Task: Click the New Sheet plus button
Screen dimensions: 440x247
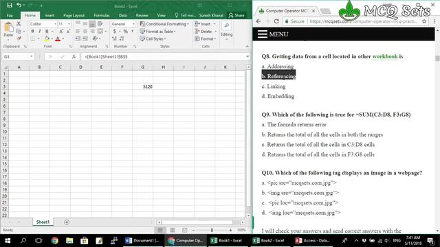Action: [67, 222]
